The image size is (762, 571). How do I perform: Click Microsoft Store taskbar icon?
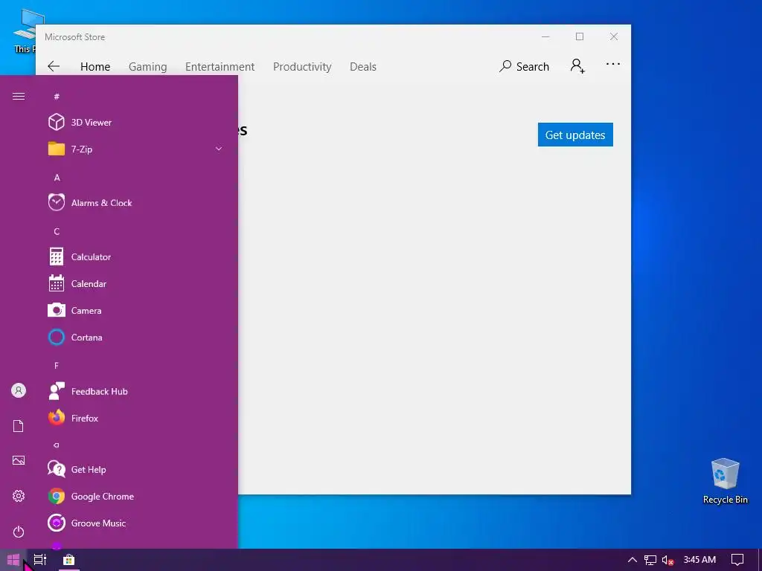(69, 560)
